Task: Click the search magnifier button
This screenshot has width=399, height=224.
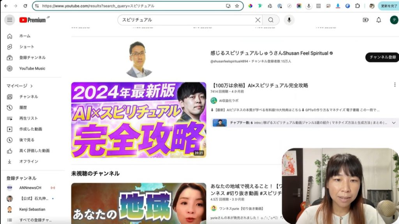Action: tap(270, 20)
